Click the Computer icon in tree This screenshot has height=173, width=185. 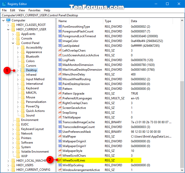point(8,20)
